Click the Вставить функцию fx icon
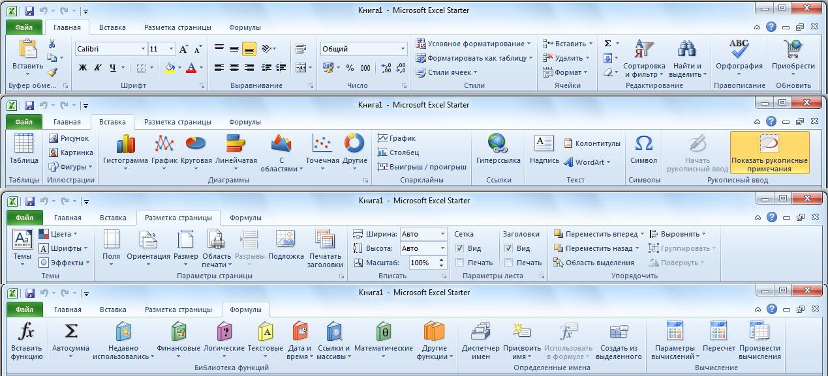Image resolution: width=828 pixels, height=376 pixels. [x=26, y=332]
